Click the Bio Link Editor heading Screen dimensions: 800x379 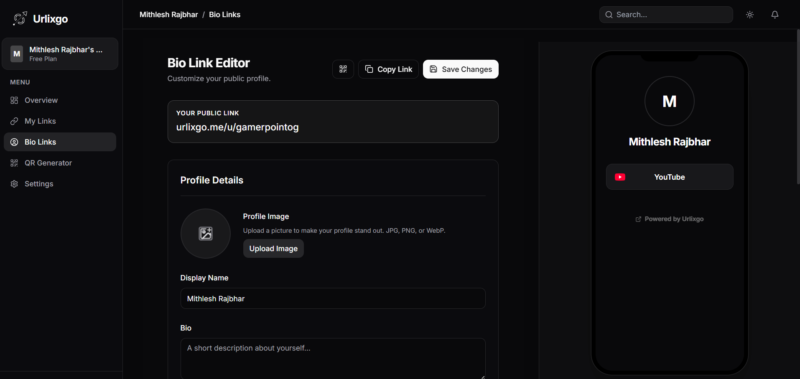(x=209, y=63)
